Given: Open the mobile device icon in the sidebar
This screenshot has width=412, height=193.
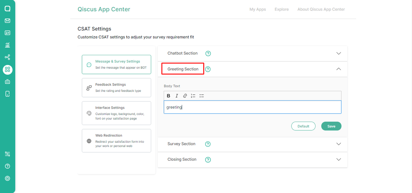Looking at the screenshot, I should [7, 94].
